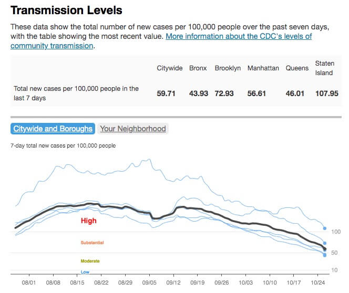
Task: Click the Citywide column header
Action: tap(169, 68)
